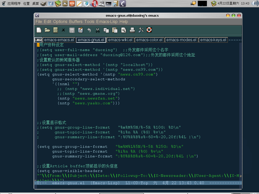
Task: Switch to the emacs-emacs.el tab
Action: click(59, 40)
